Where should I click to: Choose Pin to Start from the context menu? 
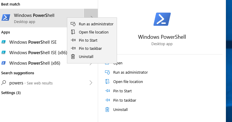click(x=88, y=40)
